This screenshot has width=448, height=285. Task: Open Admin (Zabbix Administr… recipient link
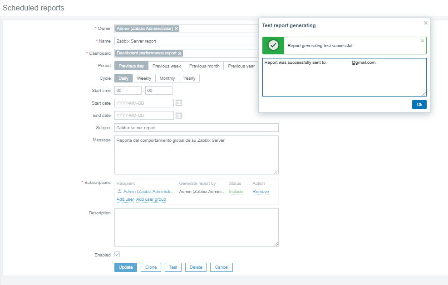tap(149, 191)
